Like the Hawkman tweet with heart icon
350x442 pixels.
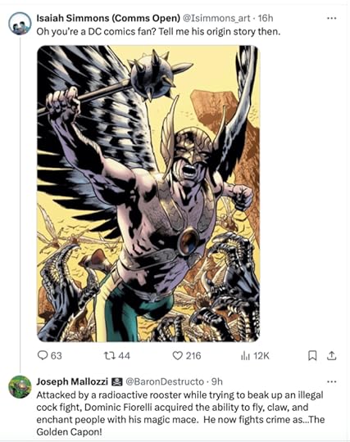click(x=177, y=355)
